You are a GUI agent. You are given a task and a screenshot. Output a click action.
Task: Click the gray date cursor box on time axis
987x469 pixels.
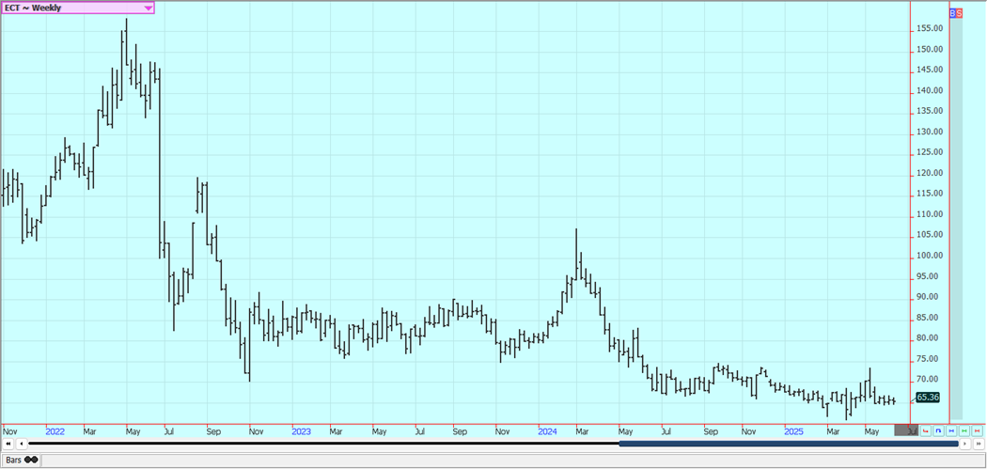click(x=907, y=430)
